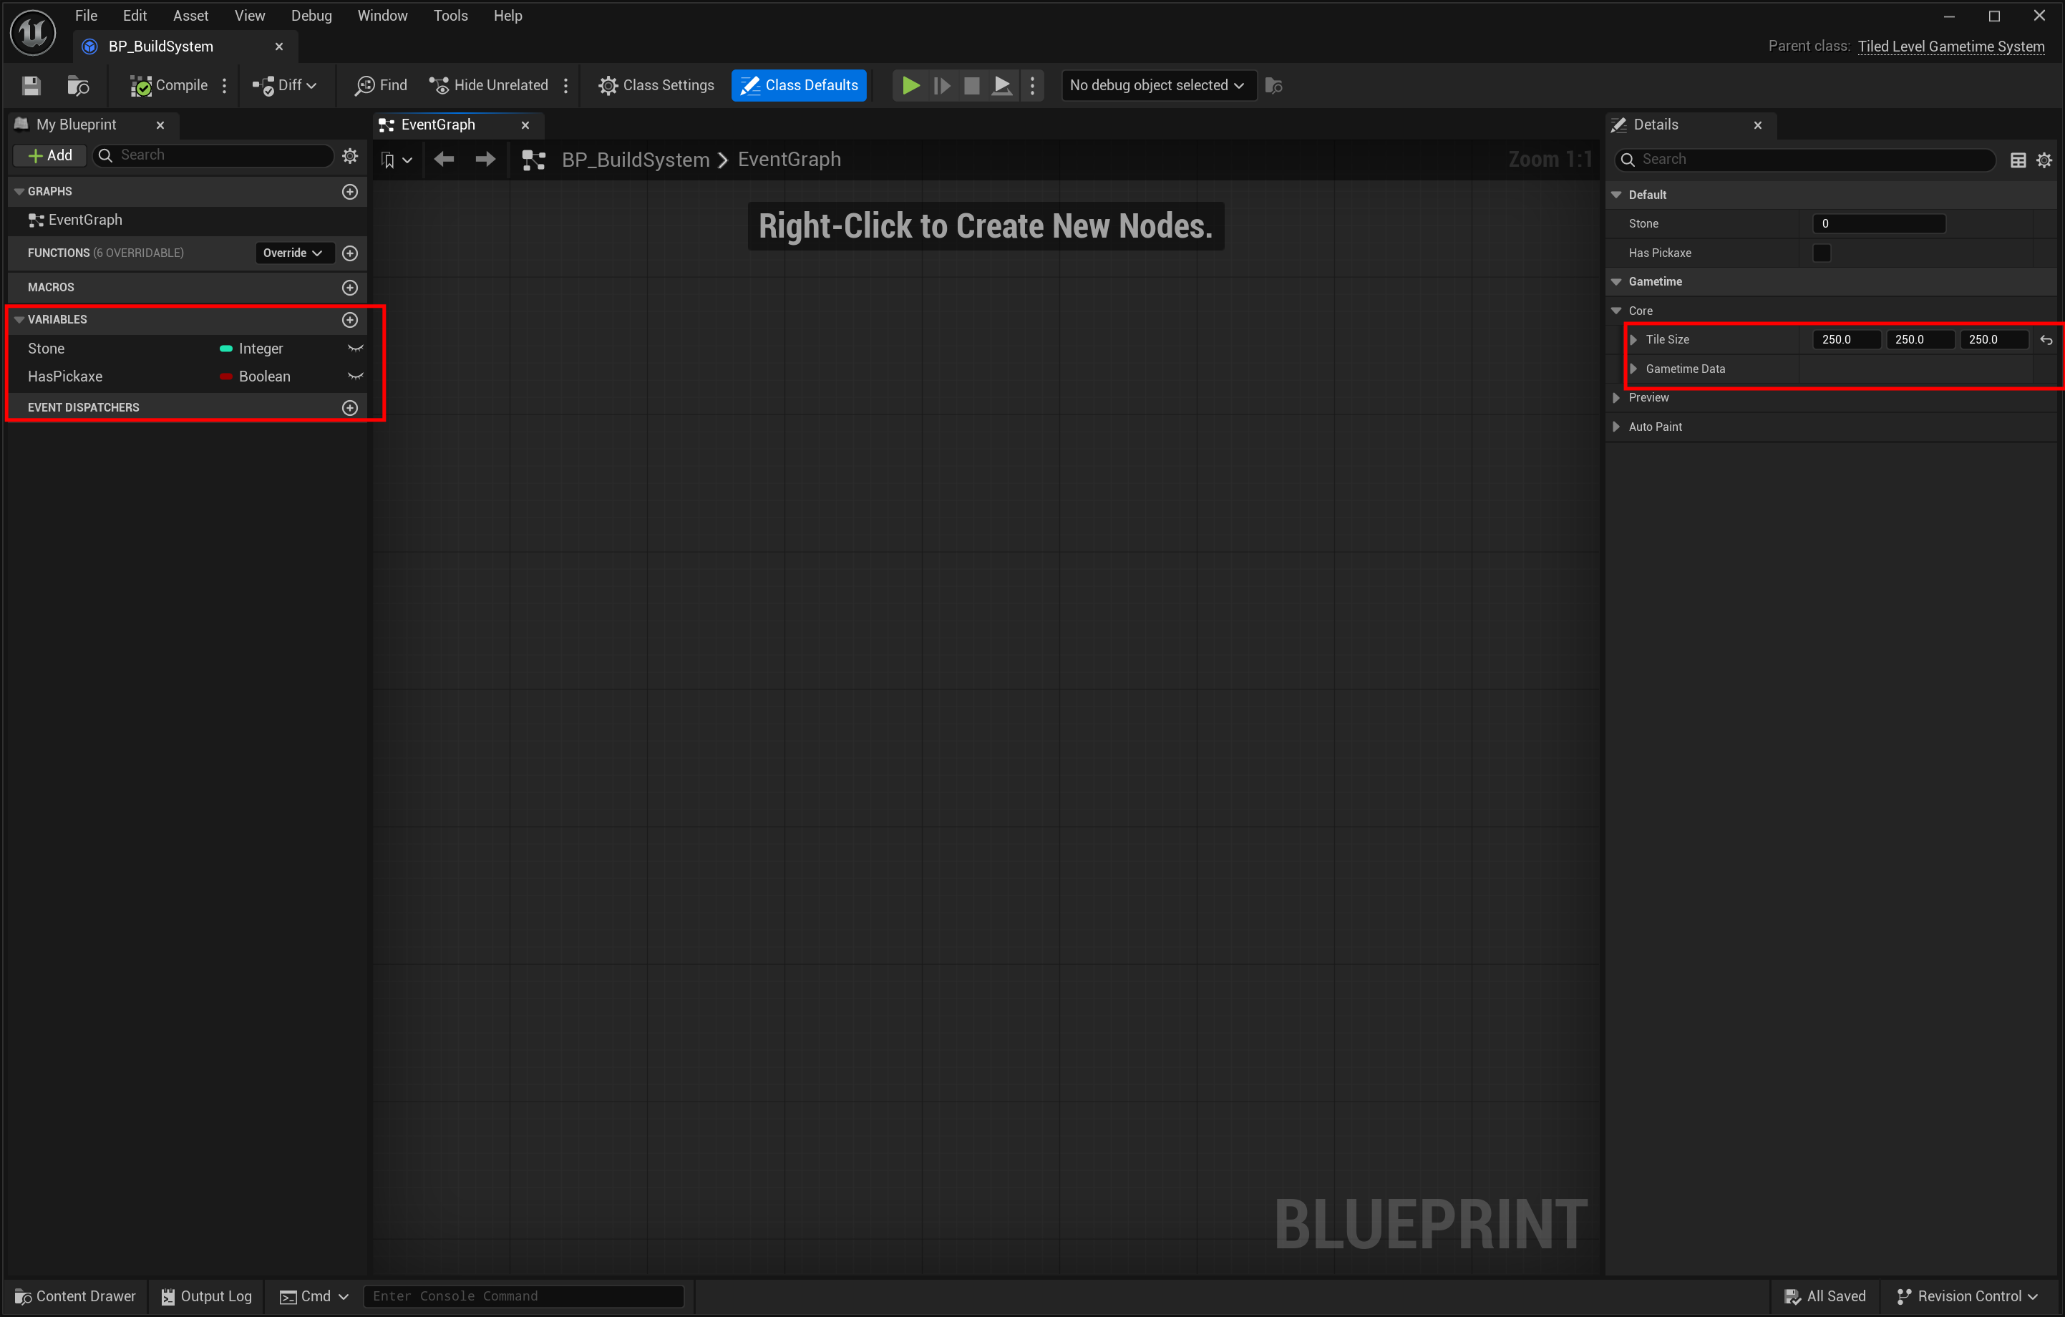Screen dimensions: 2065x1317
Task: Open the Tiled Level Gametime System link
Action: pyautogui.click(x=1950, y=47)
